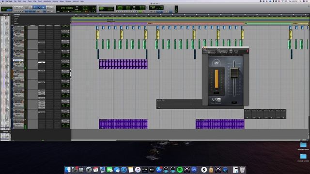Screen dimensions: 310x174
Task: Select bottom-left purple audio clip
Action: [124, 124]
